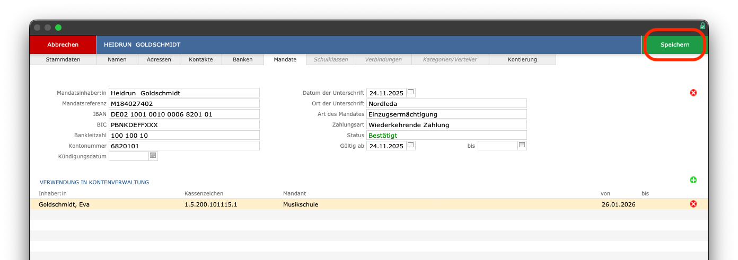Select the Musikschule row in the list
738x260 pixels.
pyautogui.click(x=301, y=204)
